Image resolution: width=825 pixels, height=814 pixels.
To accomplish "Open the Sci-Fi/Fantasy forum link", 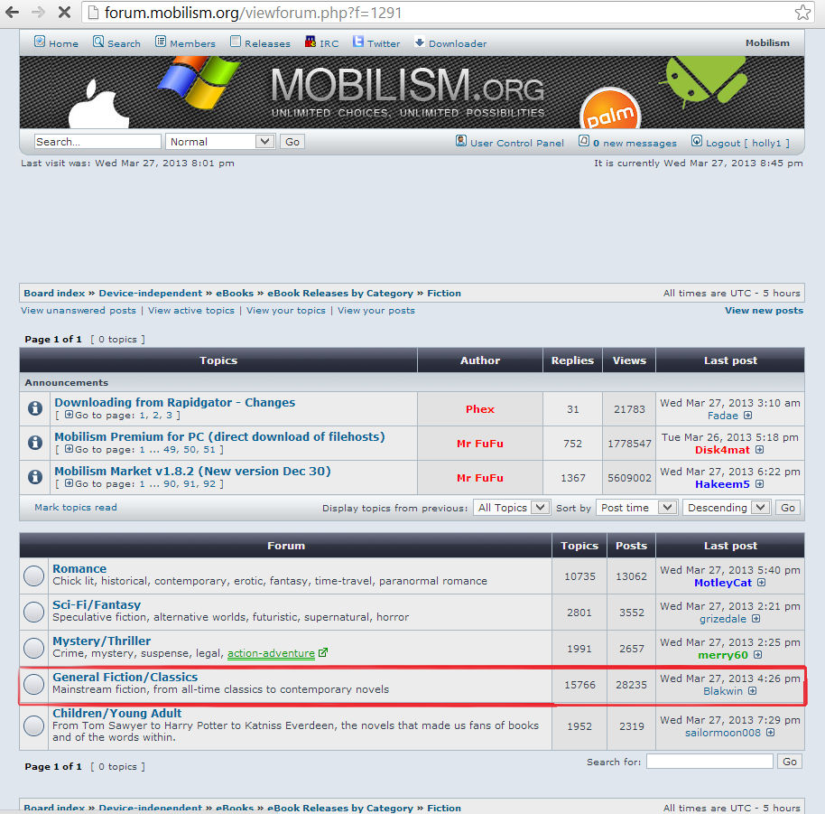I will click(x=97, y=605).
